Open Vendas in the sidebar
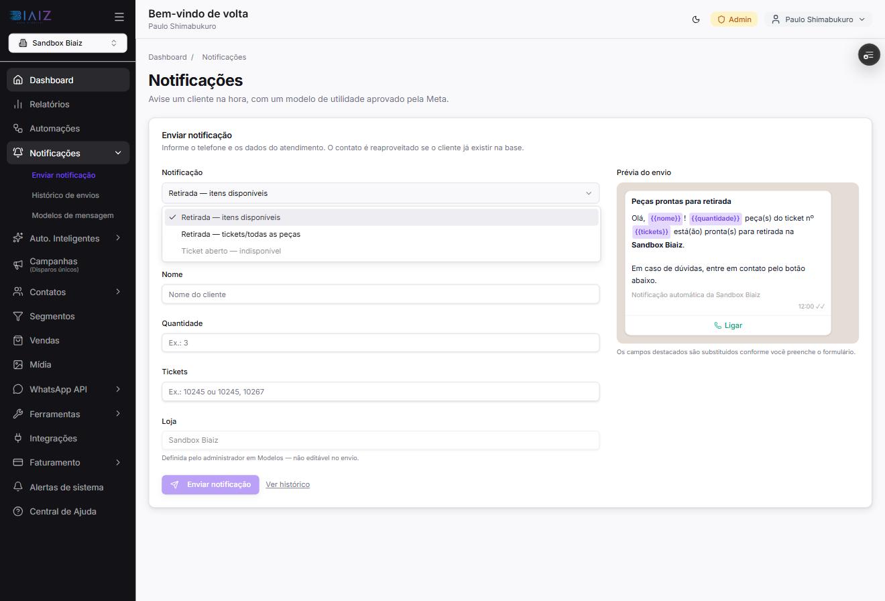The width and height of the screenshot is (885, 601). pos(68,340)
